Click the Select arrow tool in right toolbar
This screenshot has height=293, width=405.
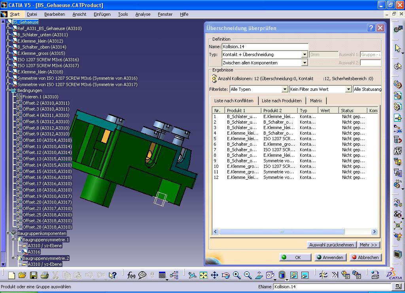398,48
